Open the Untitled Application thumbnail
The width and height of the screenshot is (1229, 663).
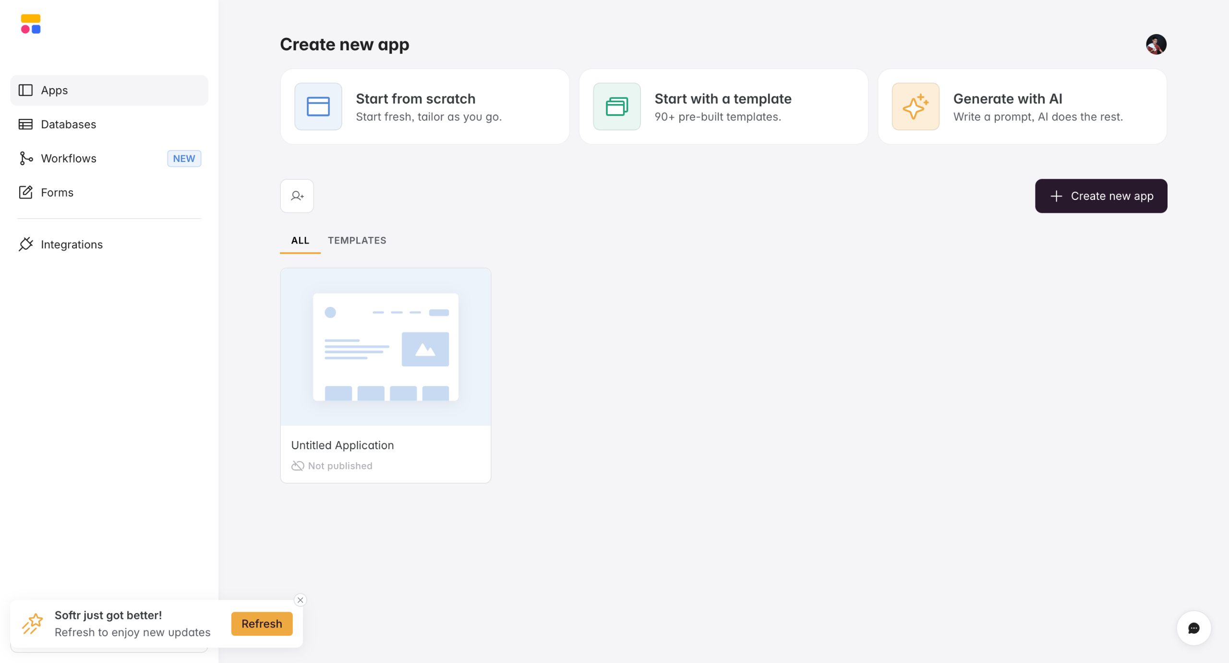click(x=386, y=347)
